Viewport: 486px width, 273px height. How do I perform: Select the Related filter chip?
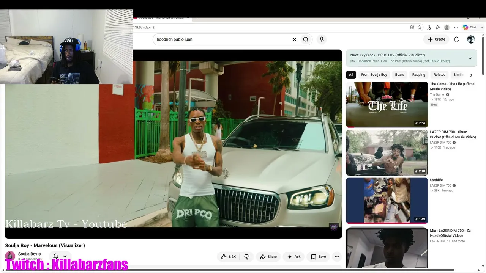(439, 75)
